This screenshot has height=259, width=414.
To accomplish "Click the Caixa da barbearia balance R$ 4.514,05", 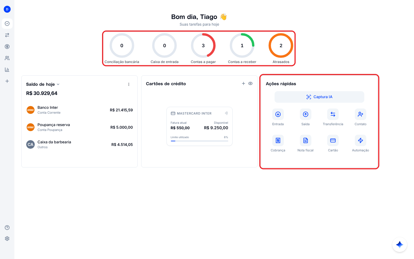I will pos(122,144).
